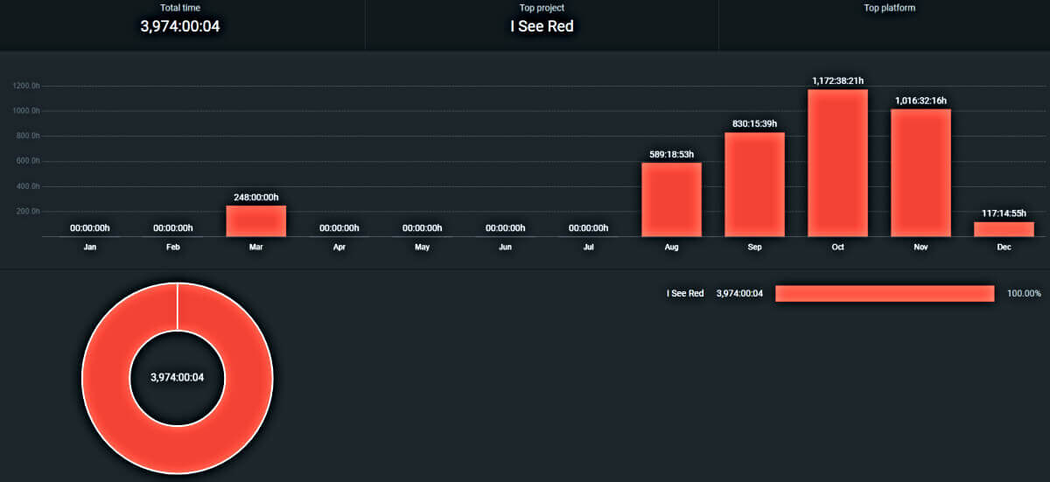Click the Jan month label
This screenshot has height=482, width=1050.
click(x=90, y=248)
